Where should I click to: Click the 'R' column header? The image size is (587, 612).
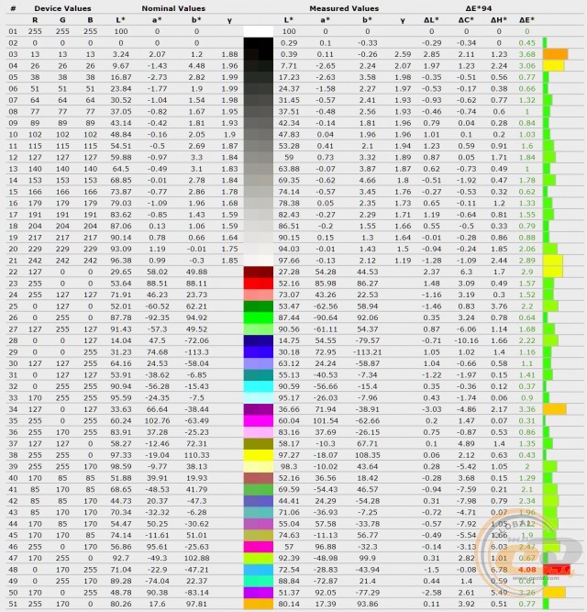click(35, 20)
